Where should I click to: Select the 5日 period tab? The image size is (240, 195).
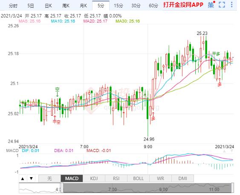[x=31, y=6]
